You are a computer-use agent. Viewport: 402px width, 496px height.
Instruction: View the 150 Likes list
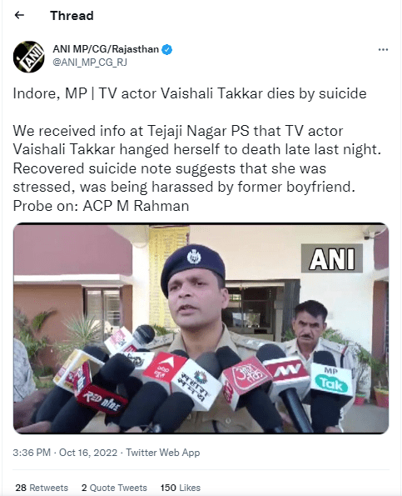(x=181, y=488)
